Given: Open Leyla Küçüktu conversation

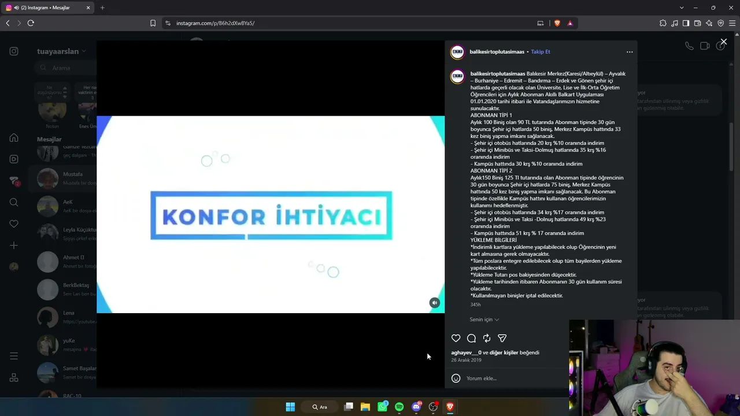Looking at the screenshot, I should [64, 233].
